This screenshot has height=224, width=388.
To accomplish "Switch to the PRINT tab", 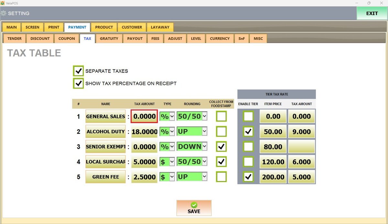I will [54, 27].
